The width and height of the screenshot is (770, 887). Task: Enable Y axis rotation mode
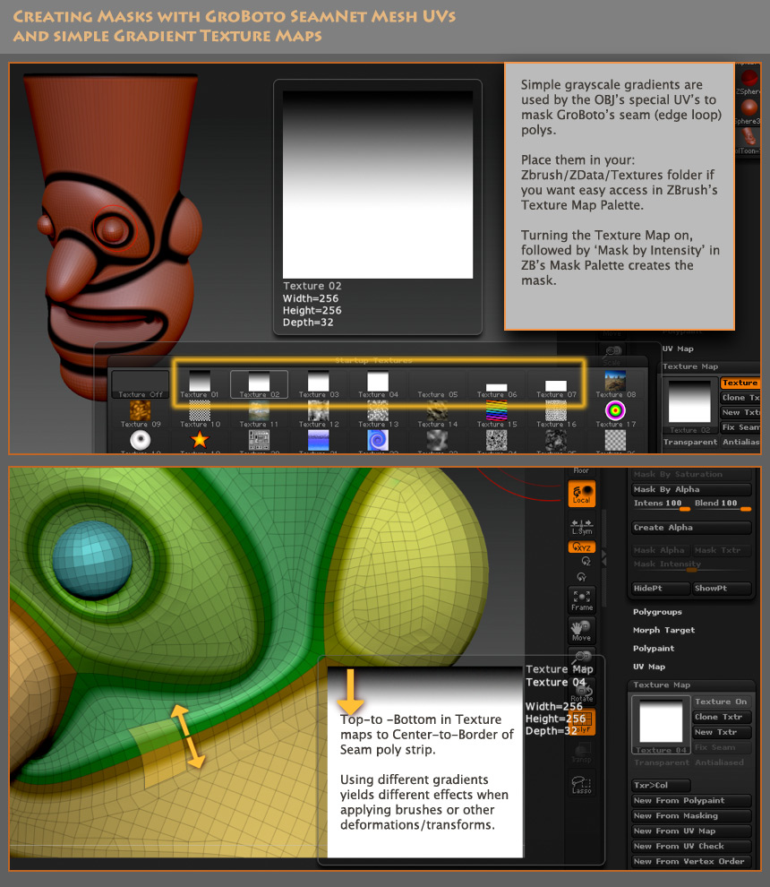pos(581,576)
